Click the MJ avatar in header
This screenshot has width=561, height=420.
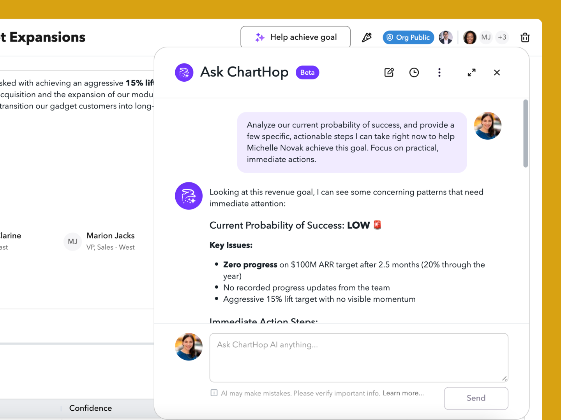pos(486,37)
